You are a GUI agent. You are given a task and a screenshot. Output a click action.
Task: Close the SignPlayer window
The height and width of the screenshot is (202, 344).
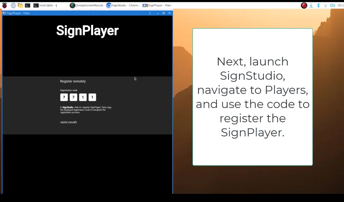point(169,13)
